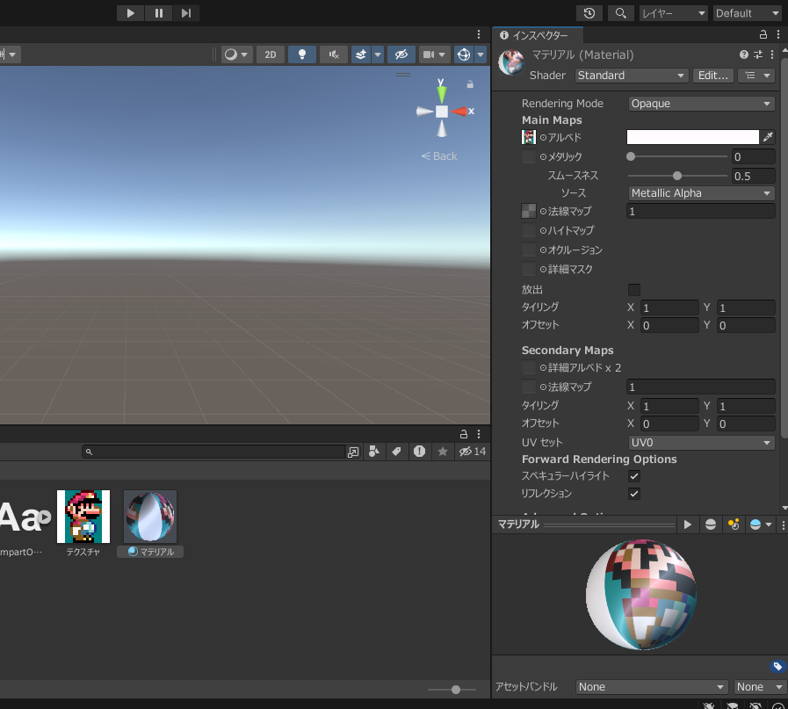This screenshot has height=709, width=788.
Task: Click the global search magnifier icon
Action: click(620, 13)
